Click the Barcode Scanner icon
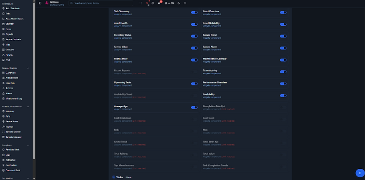 click(3, 132)
